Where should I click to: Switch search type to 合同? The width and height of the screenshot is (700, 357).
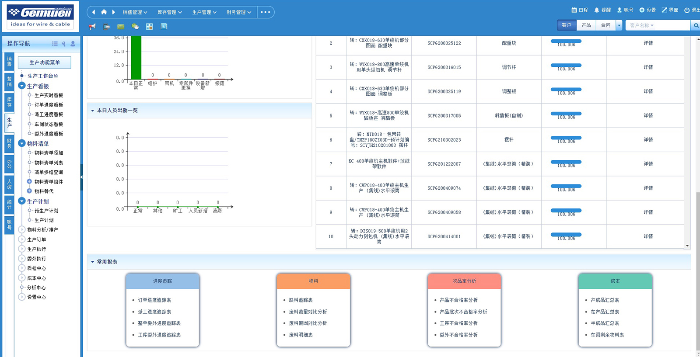[x=605, y=25]
